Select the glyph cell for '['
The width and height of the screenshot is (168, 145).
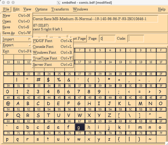[x=120, y=115]
